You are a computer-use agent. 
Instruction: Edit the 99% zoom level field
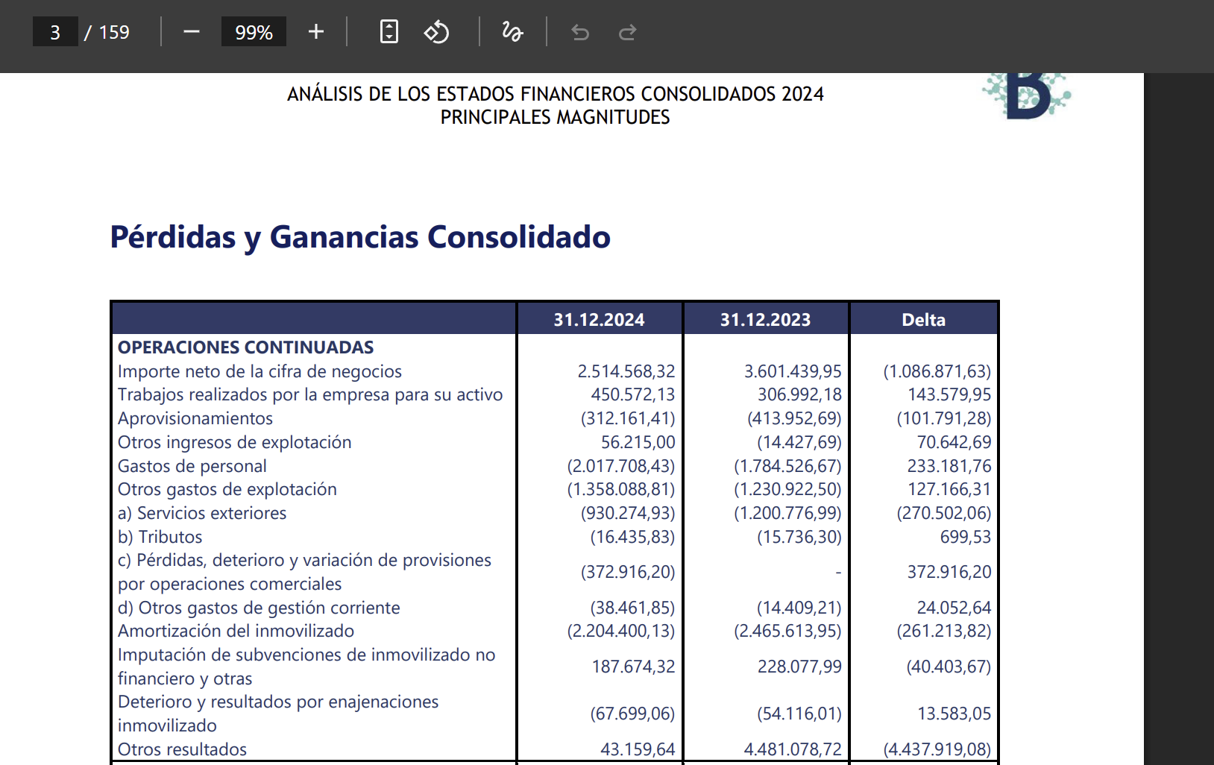point(254,32)
